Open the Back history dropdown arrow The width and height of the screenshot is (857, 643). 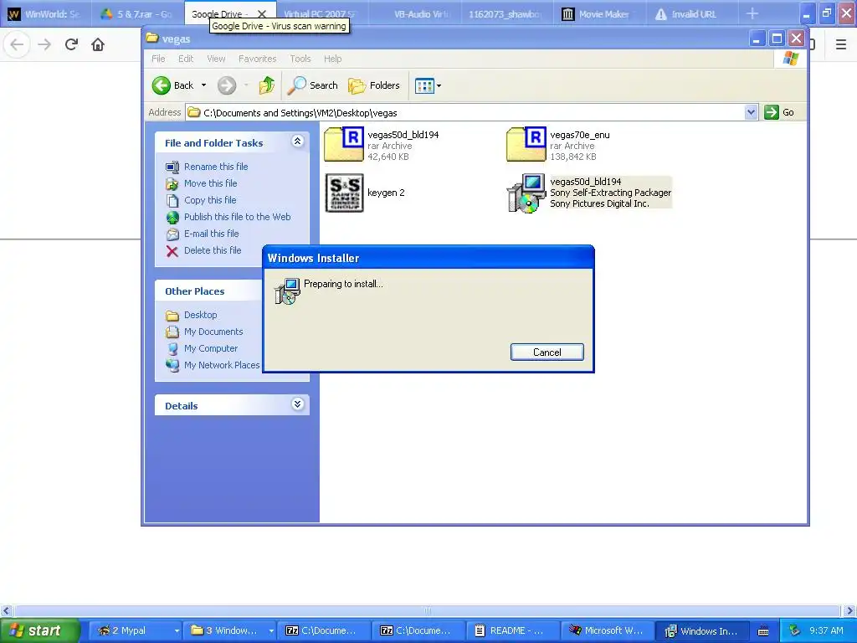[x=204, y=85]
